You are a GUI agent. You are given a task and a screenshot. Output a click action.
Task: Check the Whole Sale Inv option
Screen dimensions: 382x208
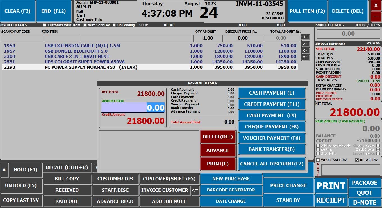(318, 160)
